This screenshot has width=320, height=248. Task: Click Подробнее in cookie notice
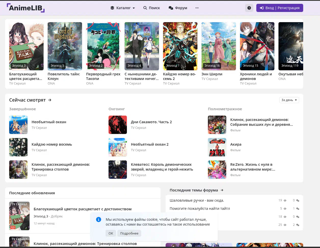pyautogui.click(x=129, y=233)
